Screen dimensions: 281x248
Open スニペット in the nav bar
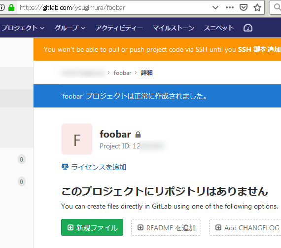pyautogui.click(x=219, y=28)
